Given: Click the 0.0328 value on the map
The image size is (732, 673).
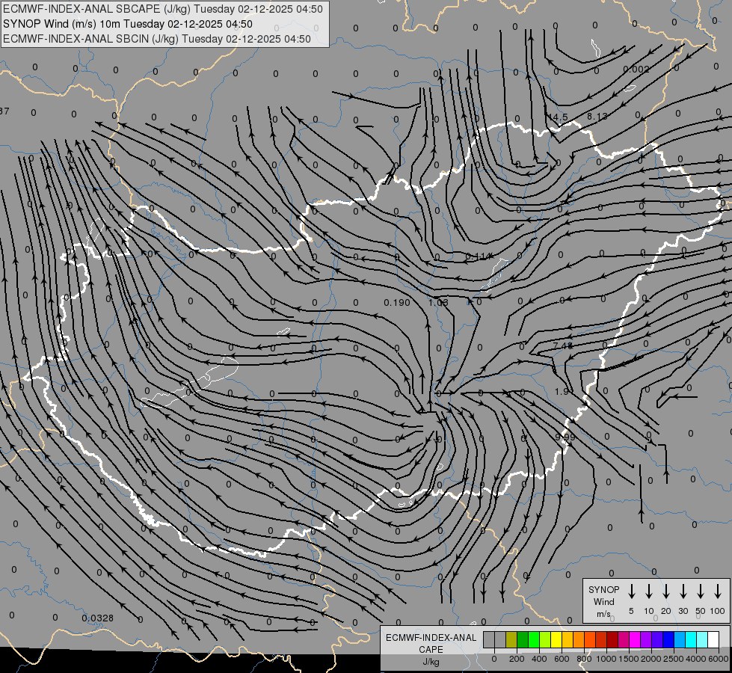Looking at the screenshot, I should pos(97,618).
